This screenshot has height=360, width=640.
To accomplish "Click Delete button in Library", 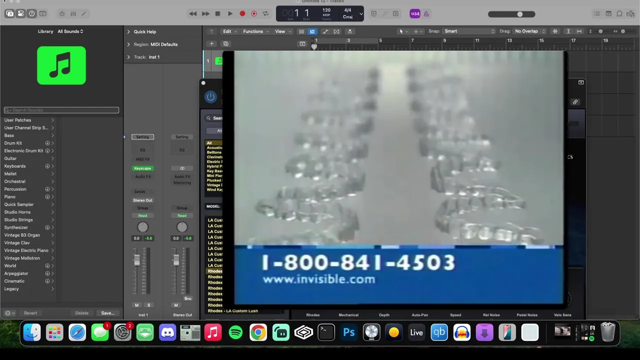I will tap(82, 313).
